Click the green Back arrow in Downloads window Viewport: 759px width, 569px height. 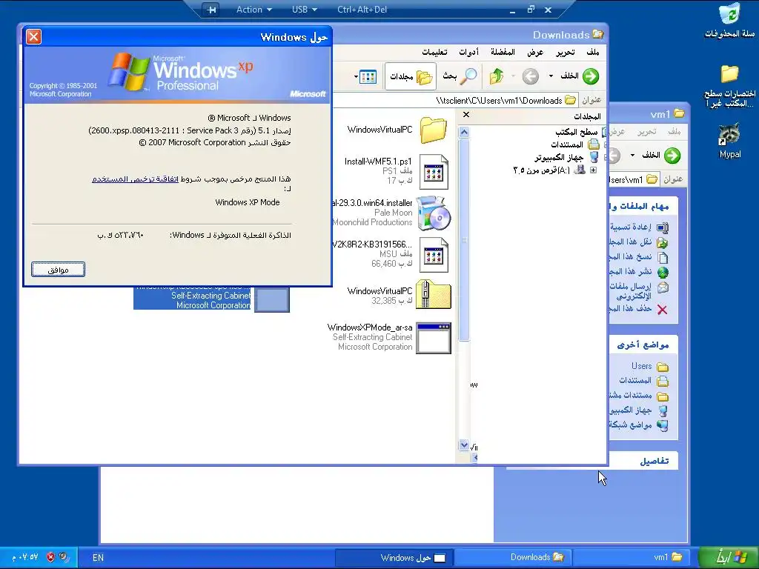coord(591,76)
